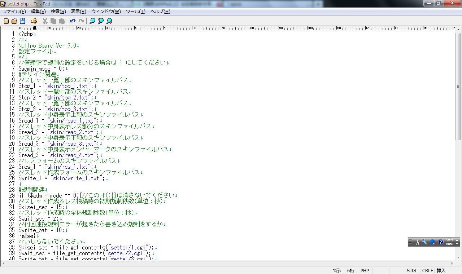Viewport: 462px width, 274px height.
Task: Open the IME tools wrench icon
Action: 425,242
